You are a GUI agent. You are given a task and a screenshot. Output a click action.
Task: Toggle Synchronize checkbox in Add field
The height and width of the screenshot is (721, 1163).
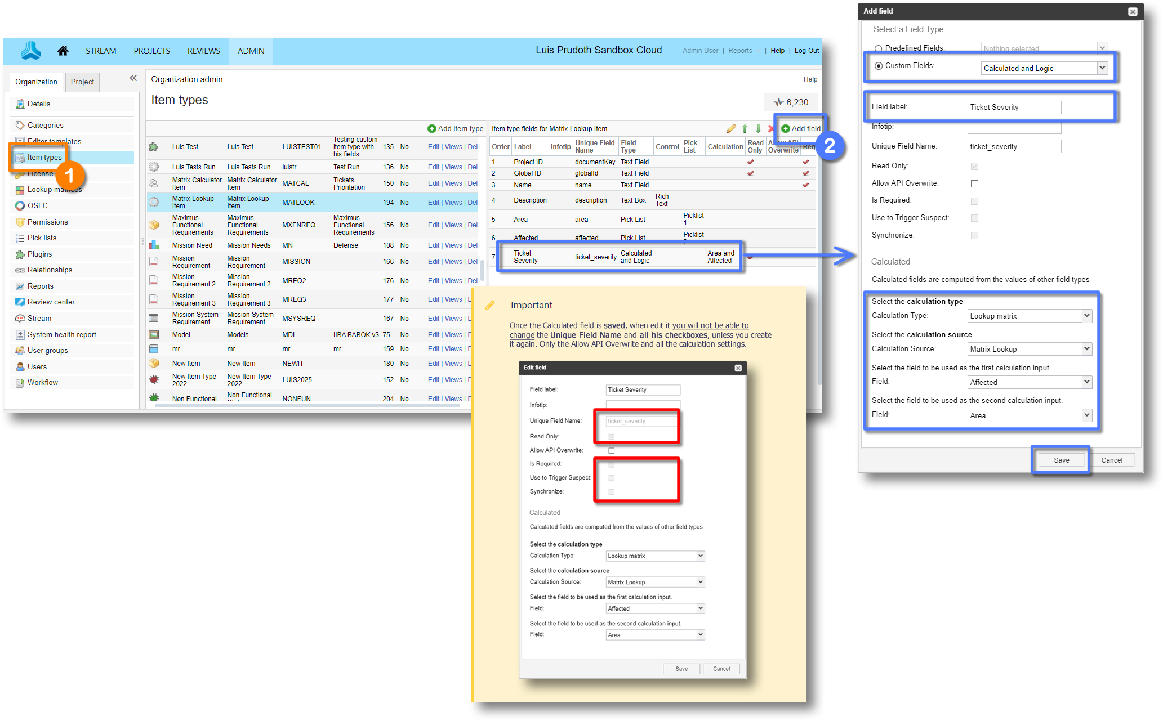[x=974, y=235]
